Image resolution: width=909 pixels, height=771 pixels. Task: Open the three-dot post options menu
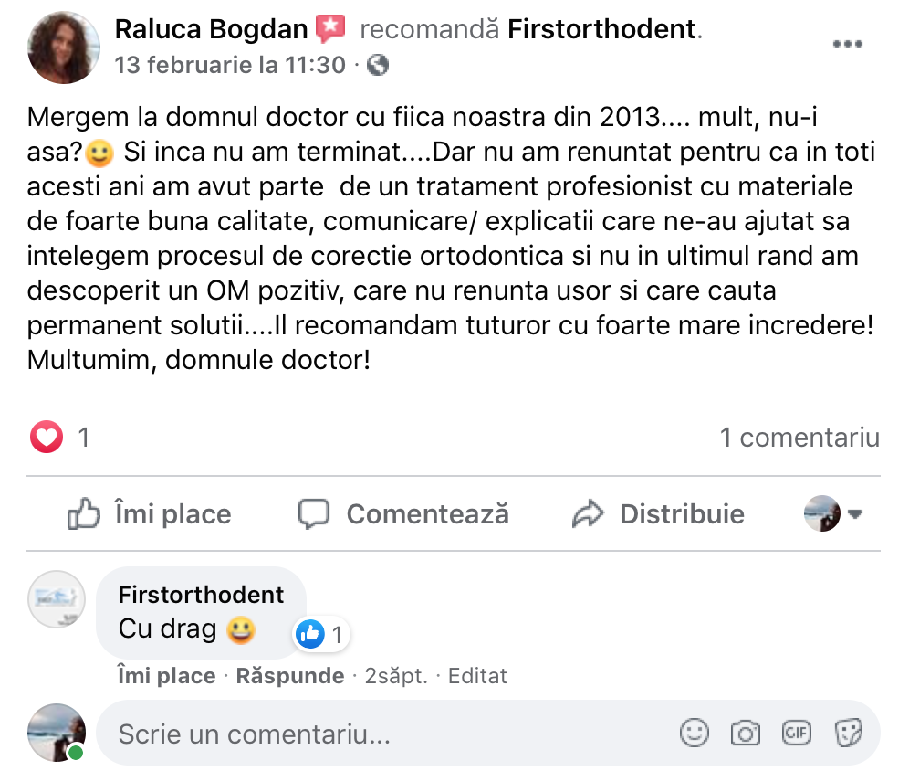coord(848,45)
